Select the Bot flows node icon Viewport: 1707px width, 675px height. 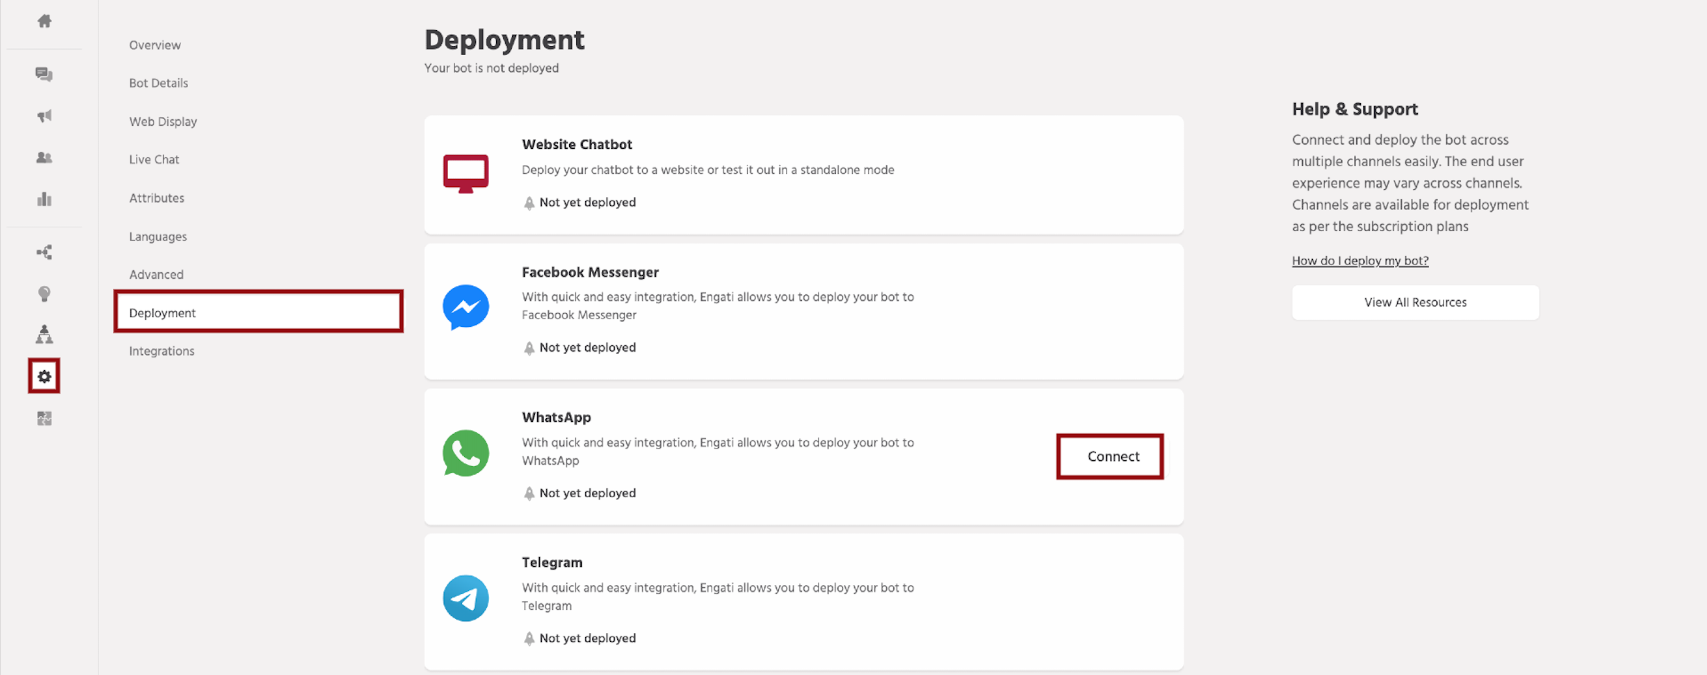tap(44, 251)
